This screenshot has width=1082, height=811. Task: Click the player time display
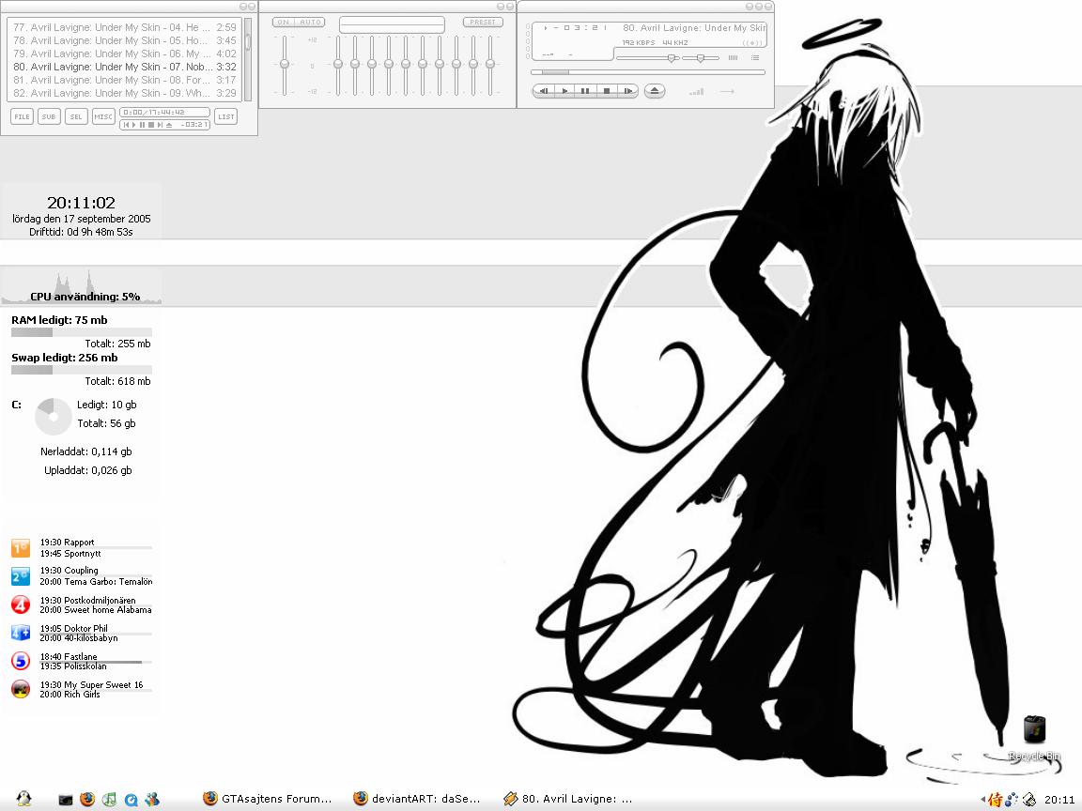575,27
